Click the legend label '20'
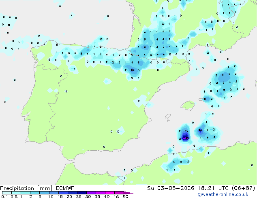The image size is (257, 198). pyautogui.click(x=69, y=196)
